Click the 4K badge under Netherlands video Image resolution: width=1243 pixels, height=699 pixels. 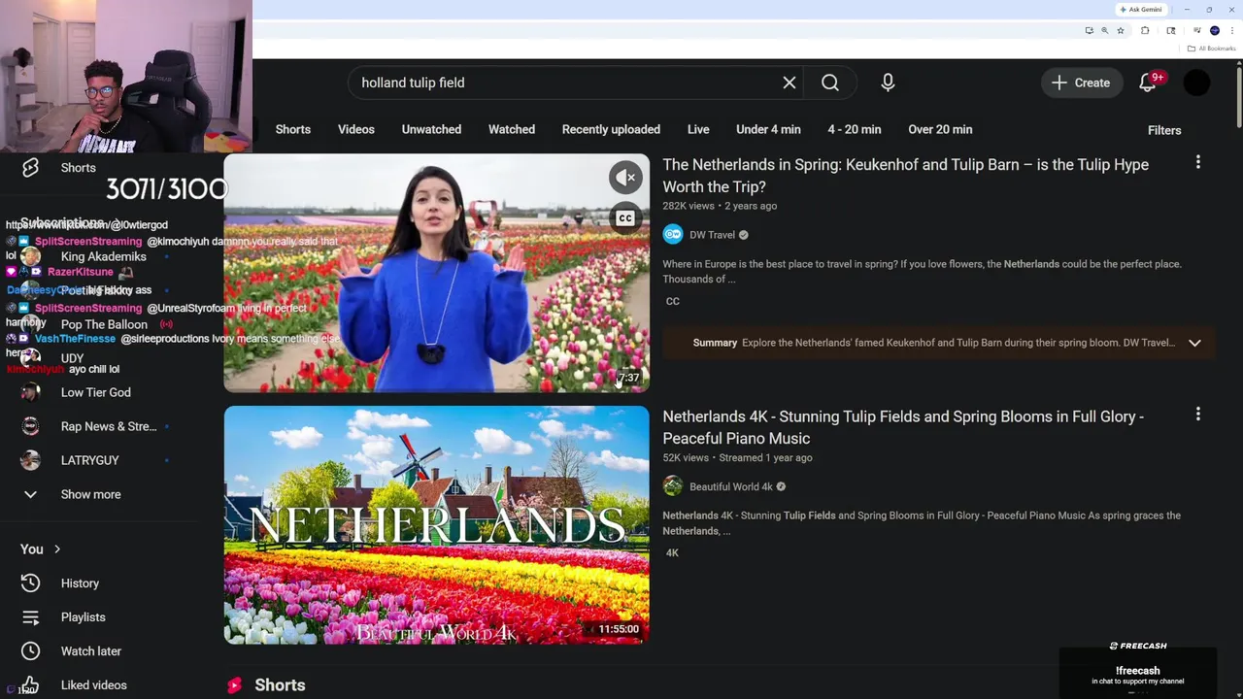(672, 553)
